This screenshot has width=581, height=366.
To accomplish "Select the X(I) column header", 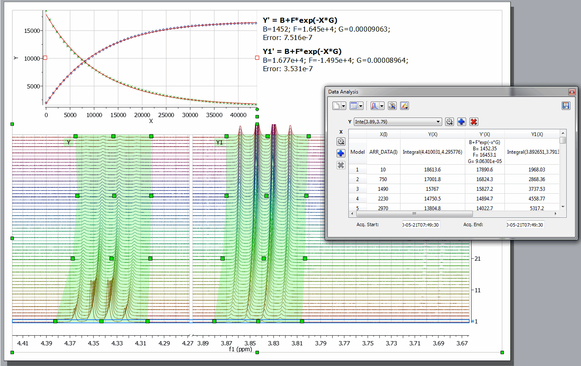I will click(x=383, y=134).
